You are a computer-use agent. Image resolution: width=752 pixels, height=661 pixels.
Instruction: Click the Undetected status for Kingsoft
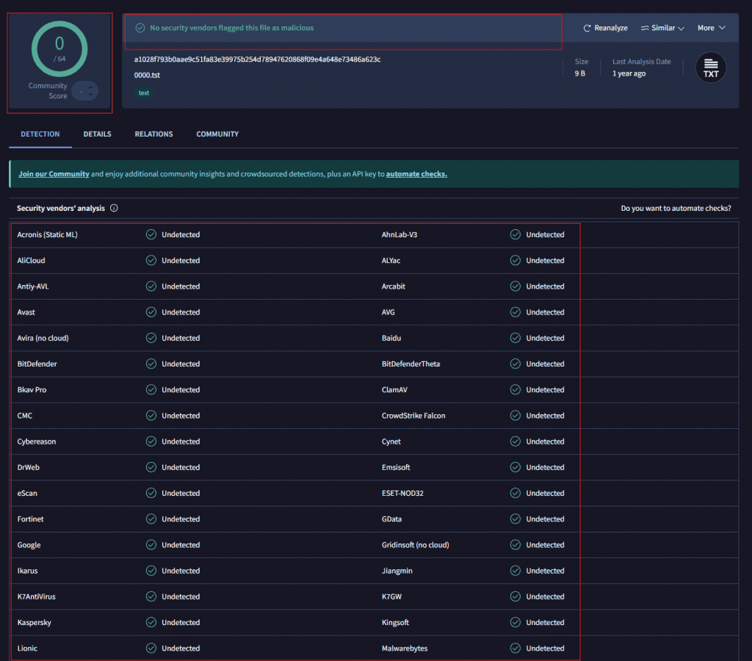tap(546, 623)
